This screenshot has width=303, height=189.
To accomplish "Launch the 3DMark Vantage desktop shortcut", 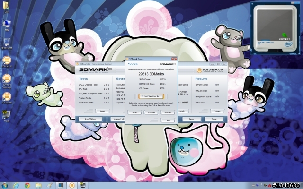I will coord(7,81).
